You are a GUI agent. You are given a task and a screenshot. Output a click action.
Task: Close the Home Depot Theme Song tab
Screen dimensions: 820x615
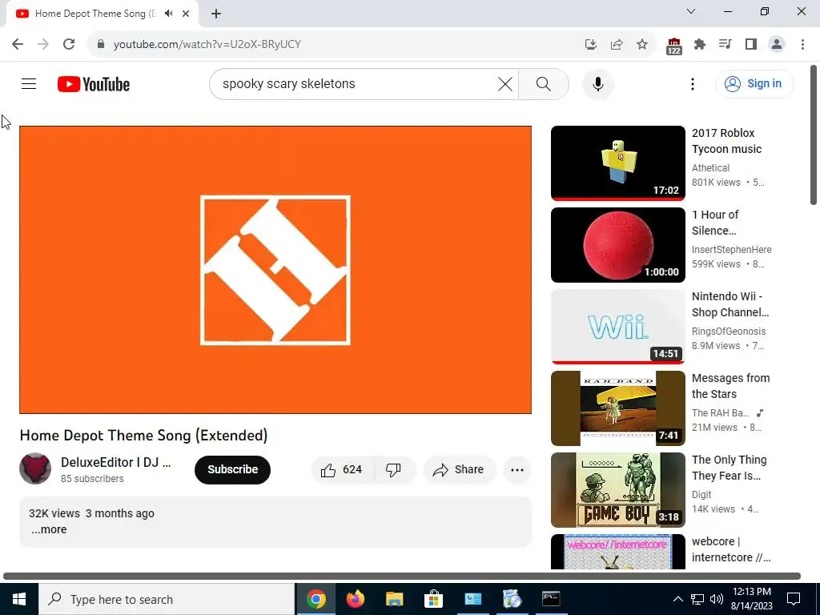pyautogui.click(x=186, y=14)
